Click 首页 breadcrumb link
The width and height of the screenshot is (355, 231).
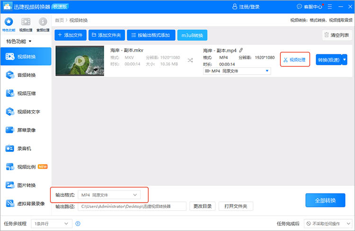click(59, 20)
